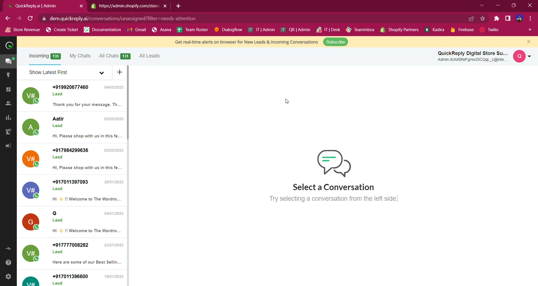Viewport: 538px width, 286px height.
Task: Open the Create Ticket bookmark link
Action: coord(62,29)
